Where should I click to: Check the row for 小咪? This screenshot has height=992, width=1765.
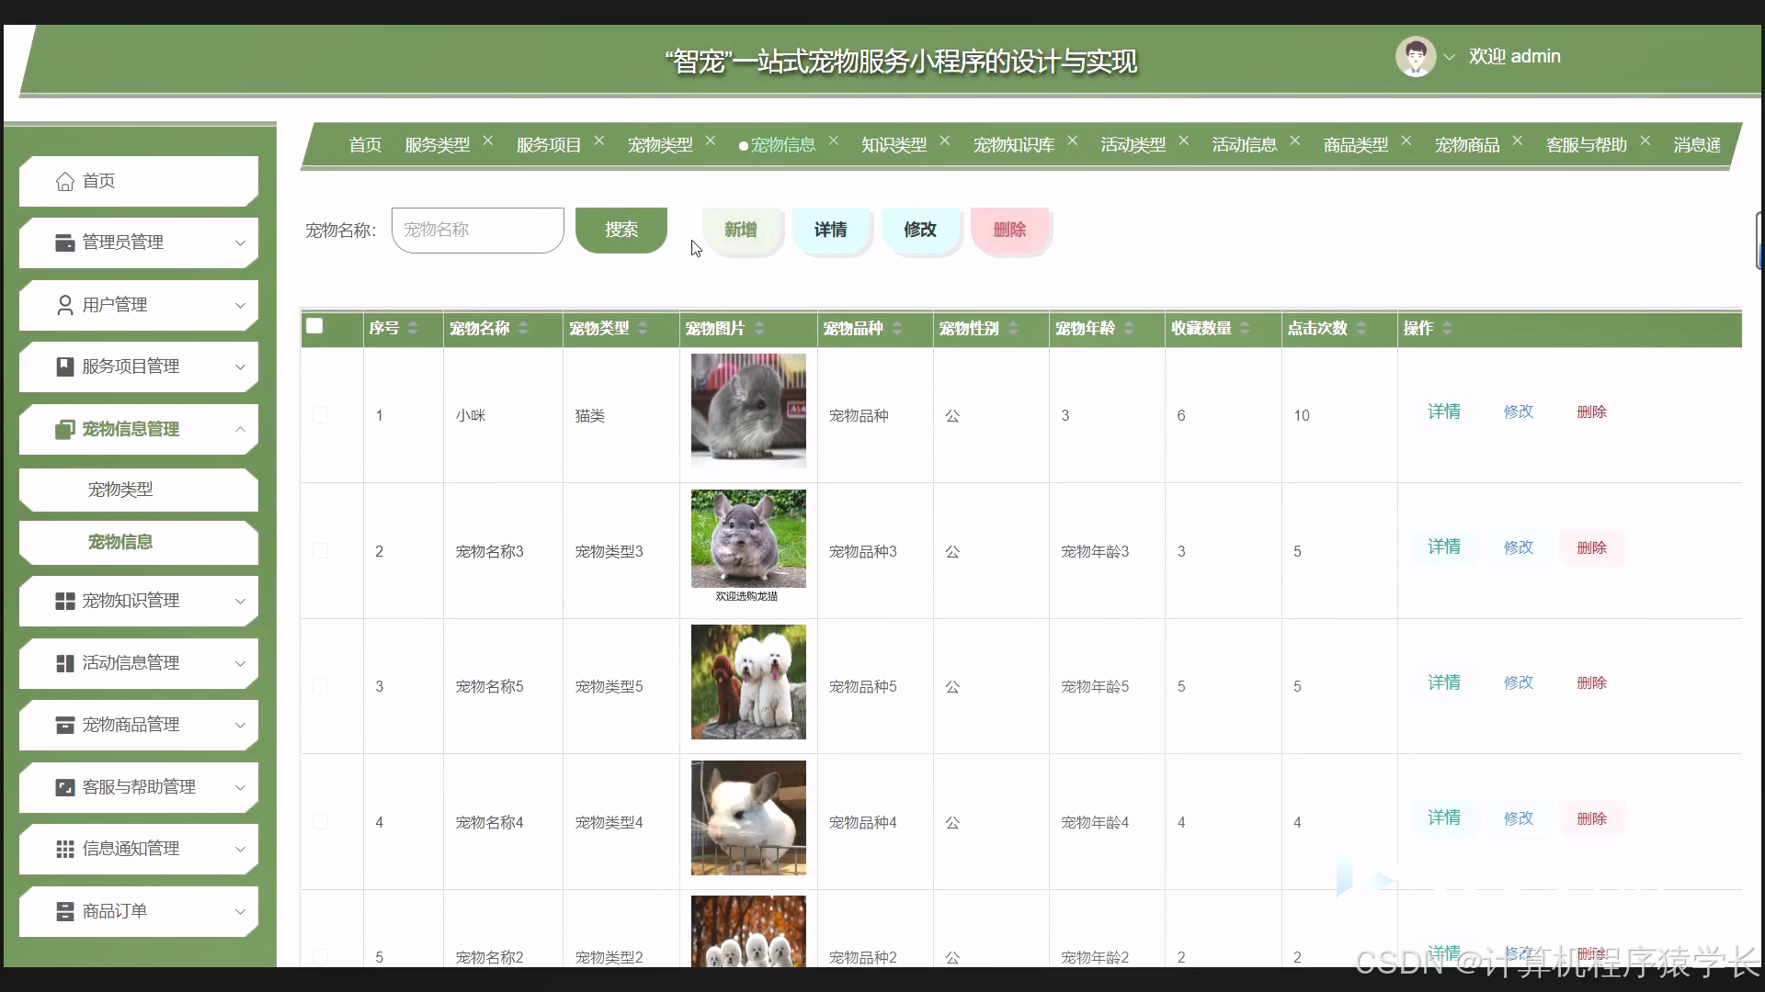[x=320, y=415]
